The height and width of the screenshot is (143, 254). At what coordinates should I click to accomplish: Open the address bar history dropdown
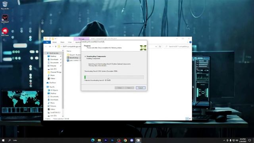click(x=156, y=46)
